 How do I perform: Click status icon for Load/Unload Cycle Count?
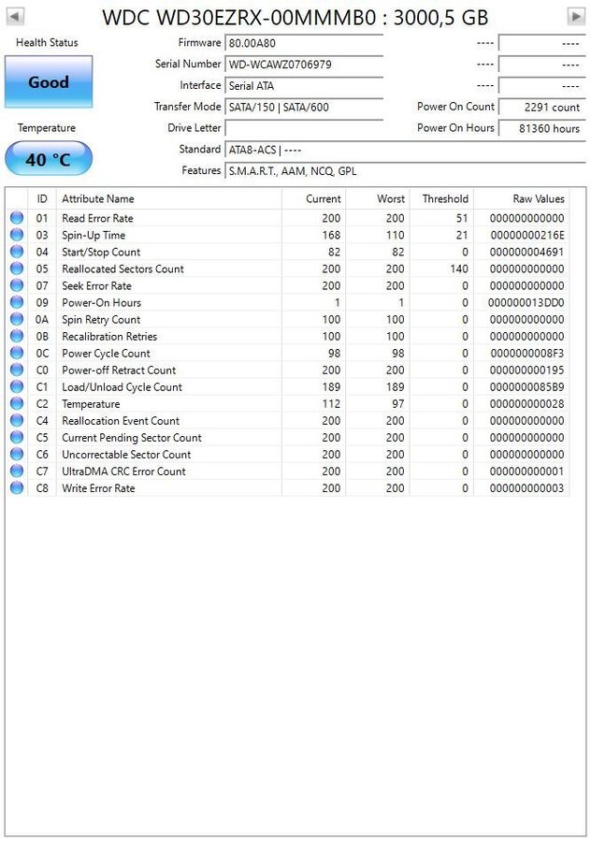[17, 386]
